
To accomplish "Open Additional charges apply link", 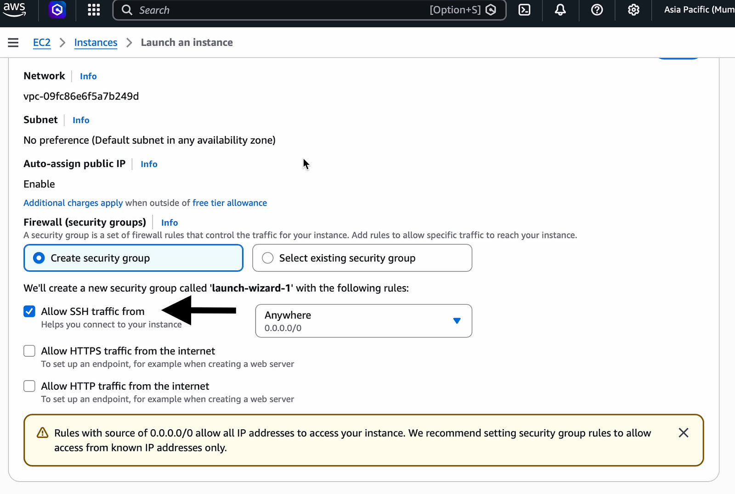I will point(73,203).
